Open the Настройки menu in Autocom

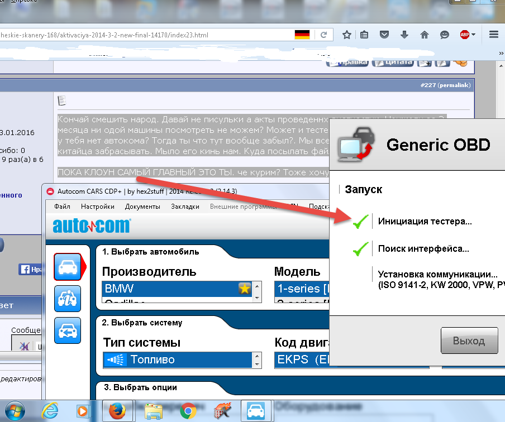(97, 206)
